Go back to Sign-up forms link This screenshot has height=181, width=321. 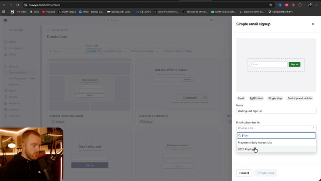pos(57,30)
